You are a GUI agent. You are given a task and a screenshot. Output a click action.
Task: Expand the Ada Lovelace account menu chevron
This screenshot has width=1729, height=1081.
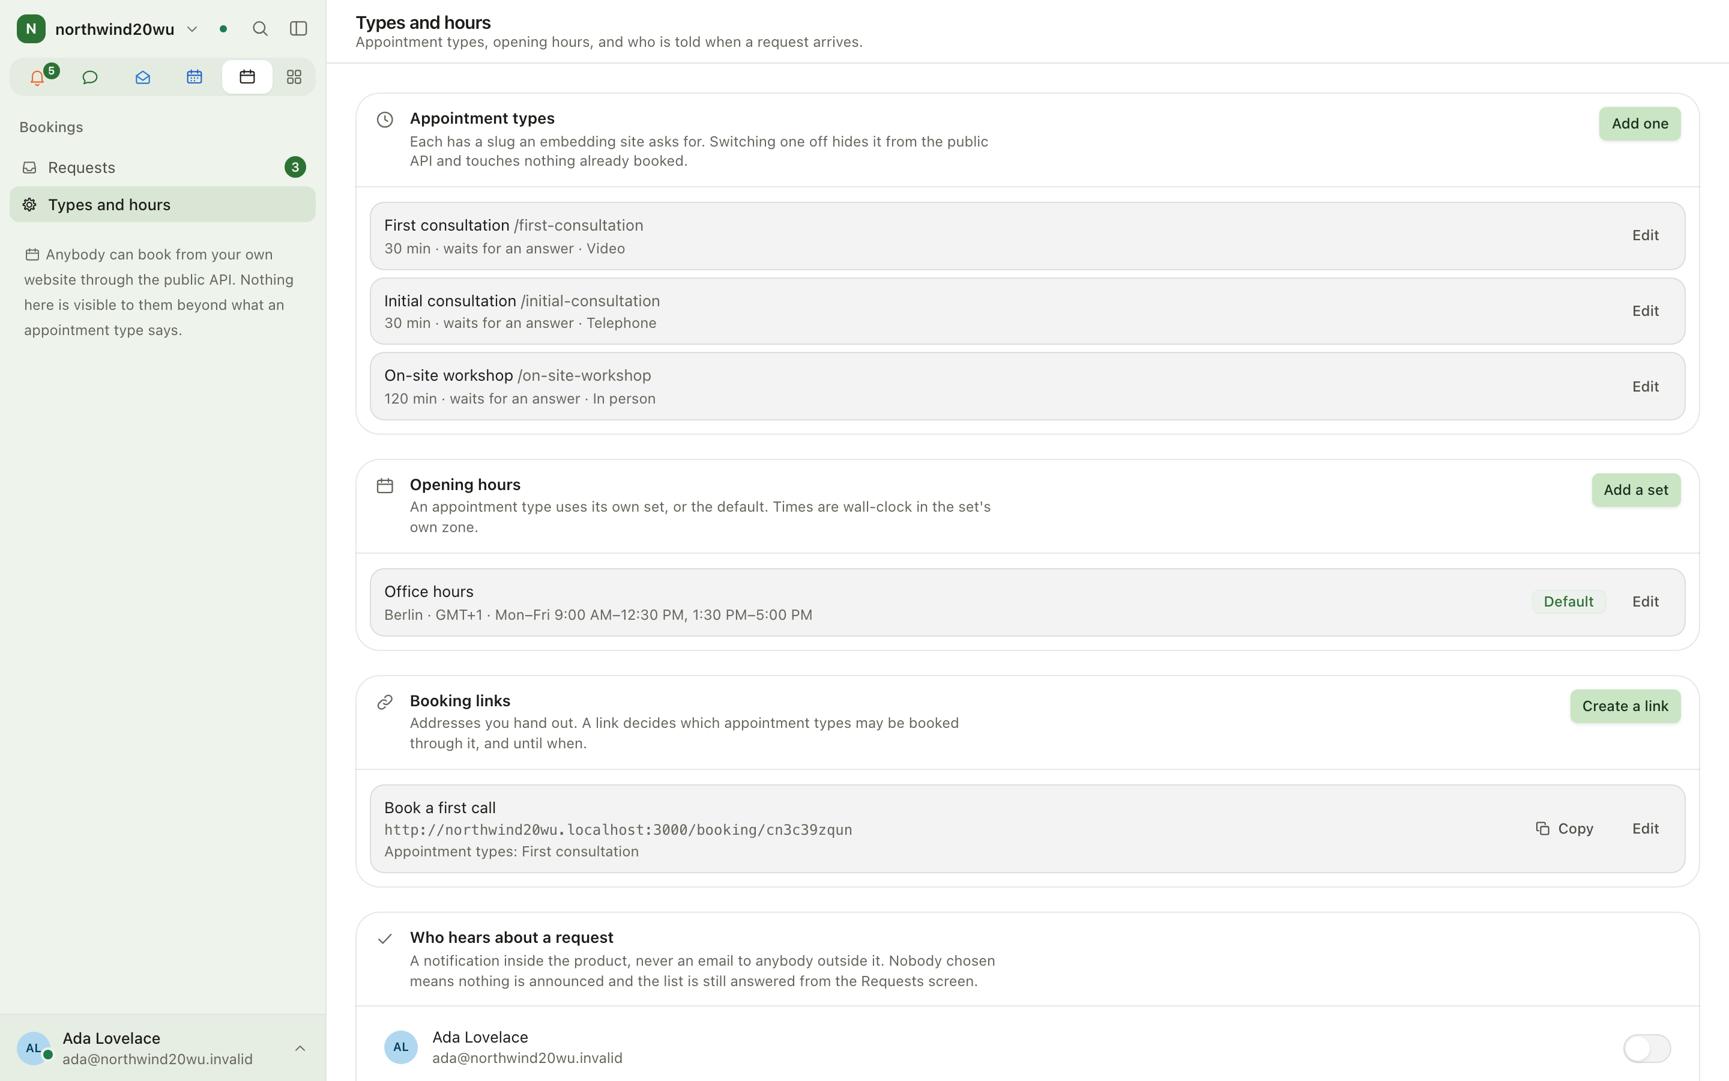click(x=300, y=1048)
